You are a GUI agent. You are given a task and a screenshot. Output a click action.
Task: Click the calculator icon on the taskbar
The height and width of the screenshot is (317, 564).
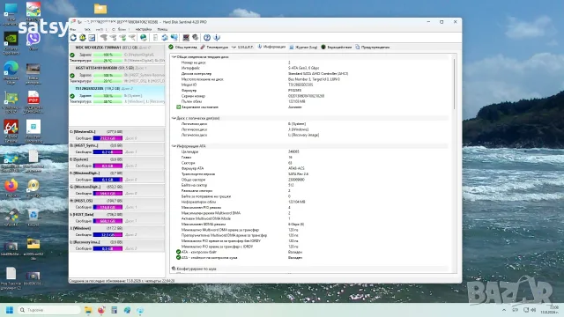coord(114,310)
